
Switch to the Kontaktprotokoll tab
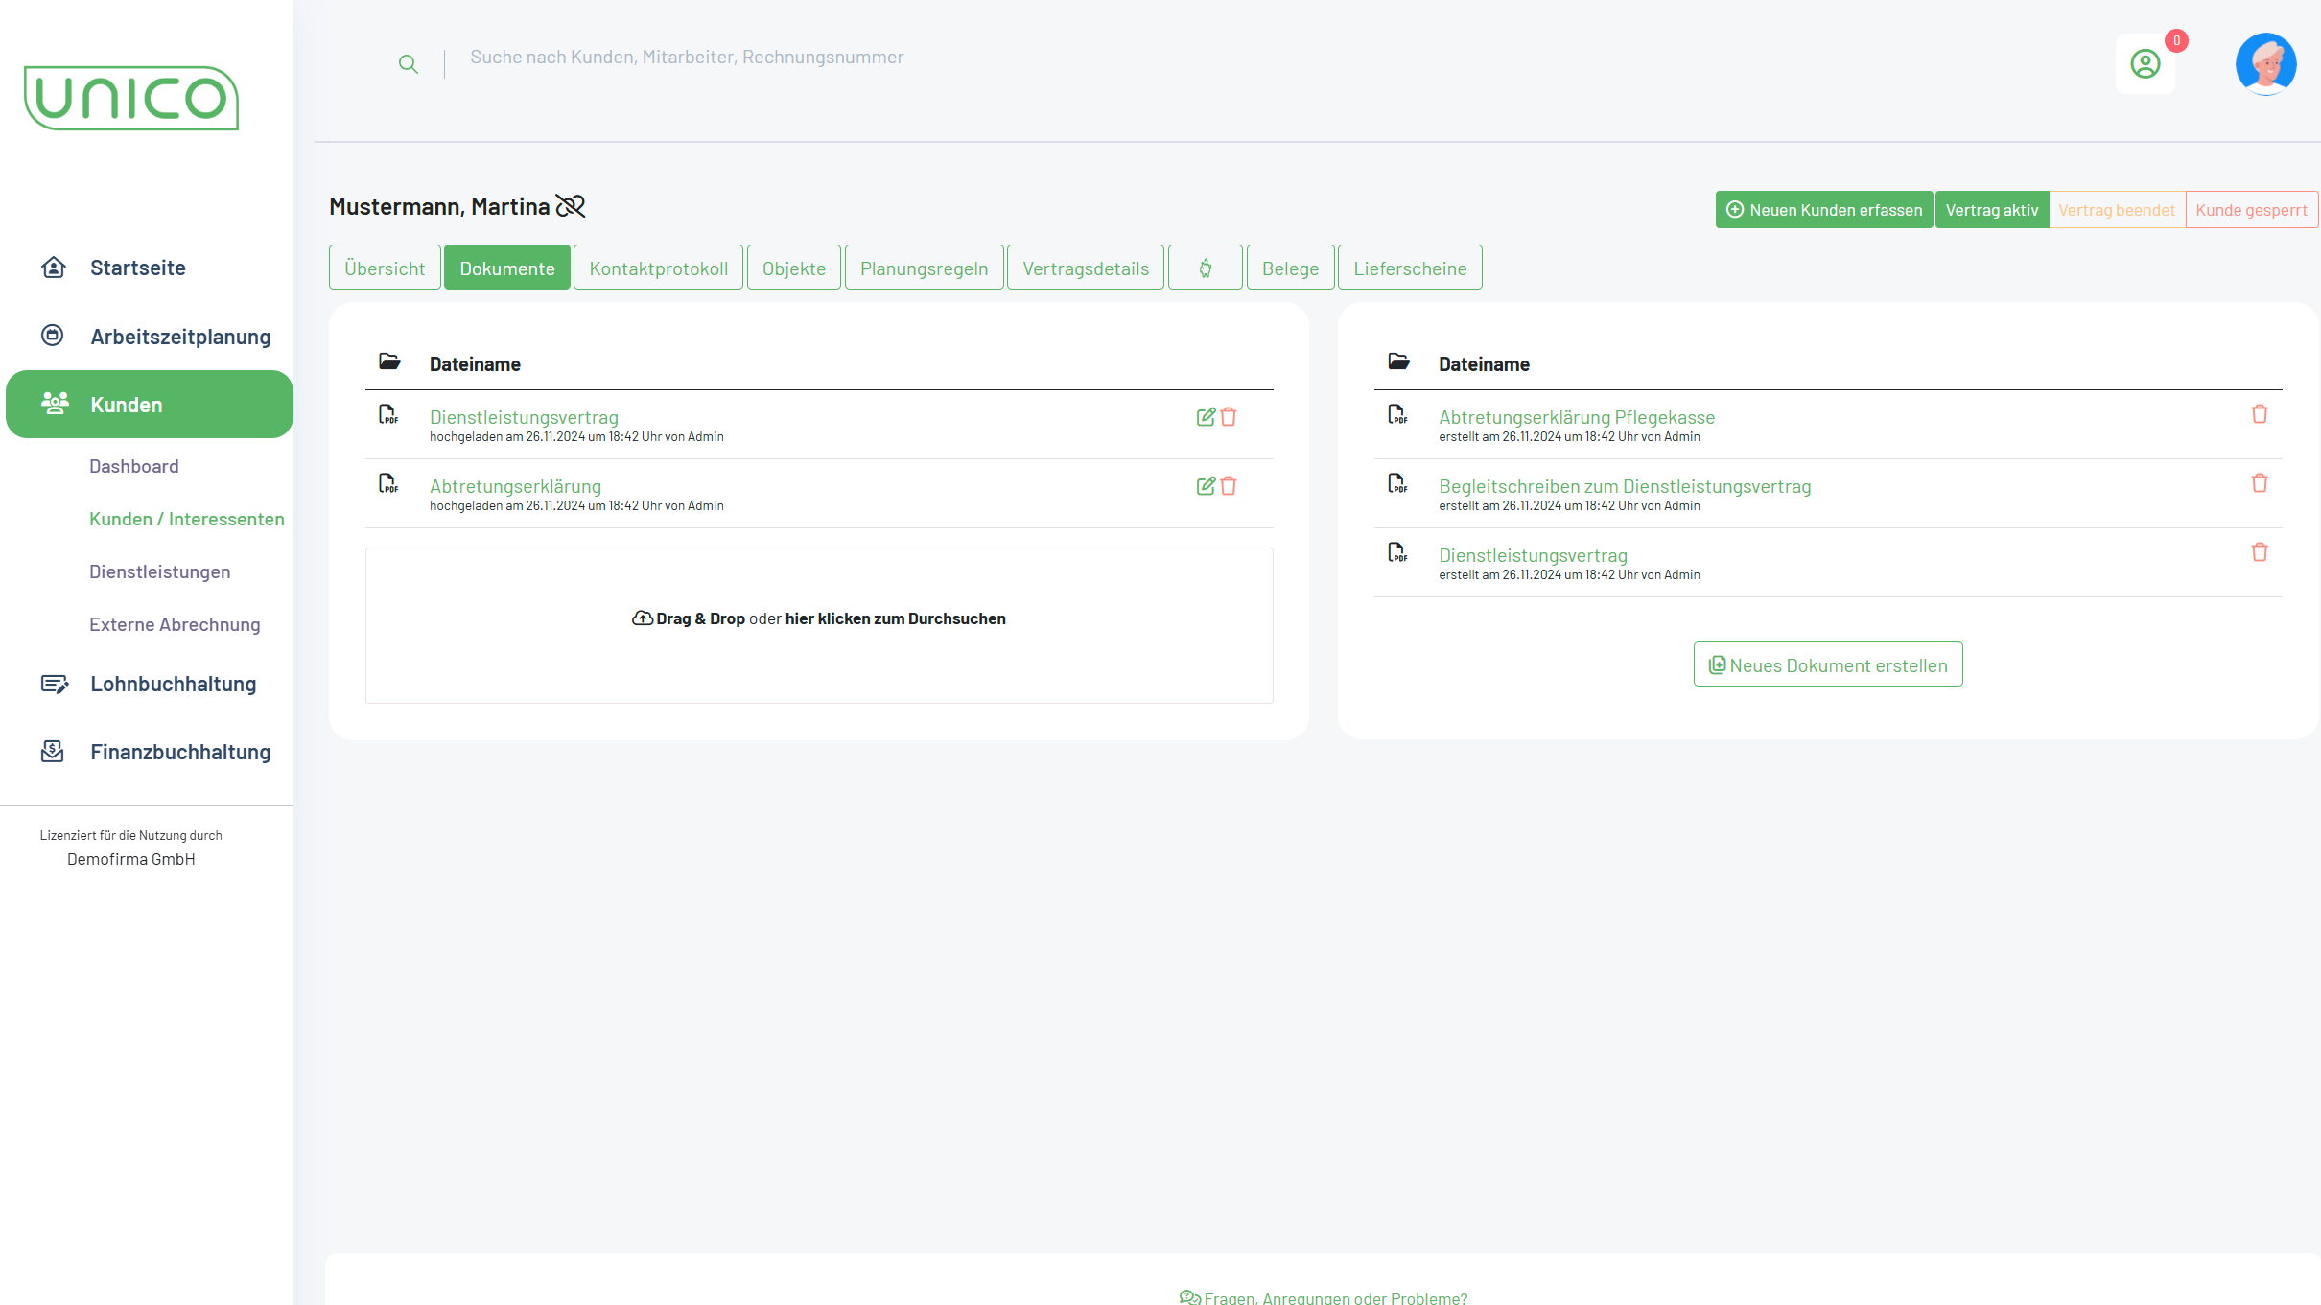tap(658, 268)
